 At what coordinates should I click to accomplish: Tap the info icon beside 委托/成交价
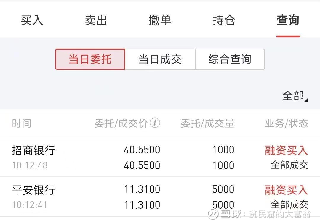click(x=155, y=123)
